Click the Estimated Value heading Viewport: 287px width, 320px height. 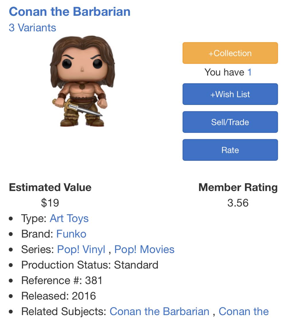pyautogui.click(x=50, y=188)
